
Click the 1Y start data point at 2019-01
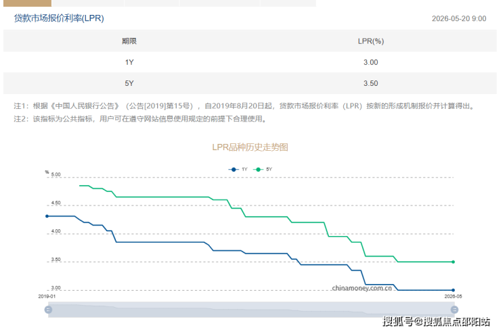[47, 216]
